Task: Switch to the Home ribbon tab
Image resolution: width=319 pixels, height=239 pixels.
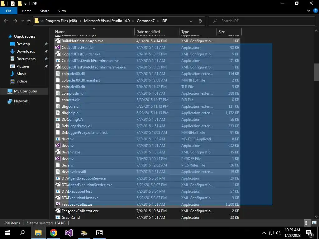Action: [26, 11]
